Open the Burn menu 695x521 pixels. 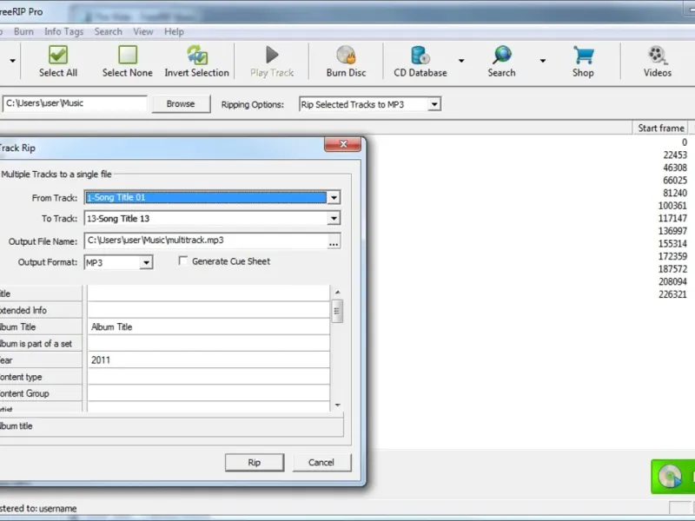(x=23, y=32)
